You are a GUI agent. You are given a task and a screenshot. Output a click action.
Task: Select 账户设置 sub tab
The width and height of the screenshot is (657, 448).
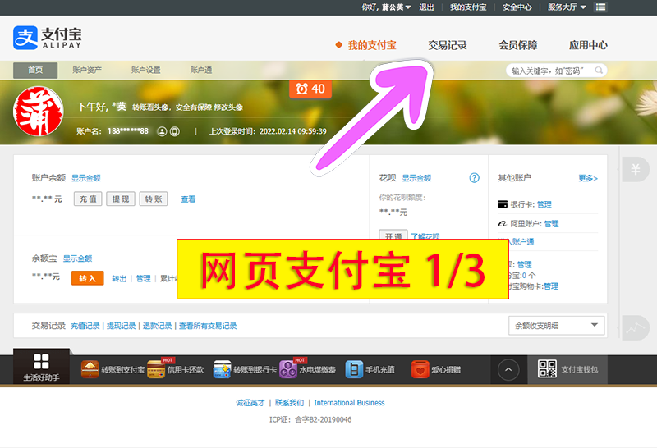pyautogui.click(x=146, y=71)
